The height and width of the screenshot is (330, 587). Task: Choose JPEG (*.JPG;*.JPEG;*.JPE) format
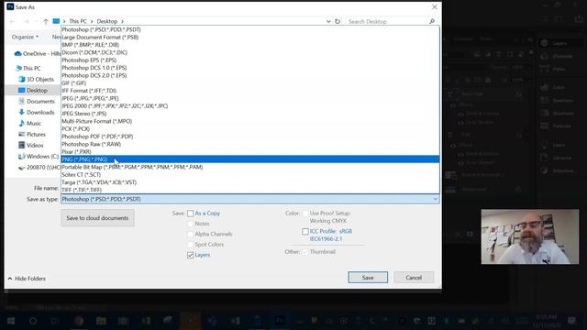tap(250, 98)
